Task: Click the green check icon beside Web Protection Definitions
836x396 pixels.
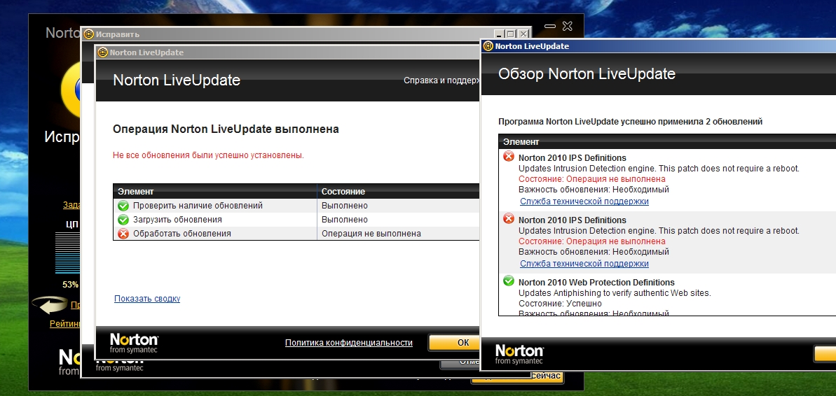Action: pos(509,281)
